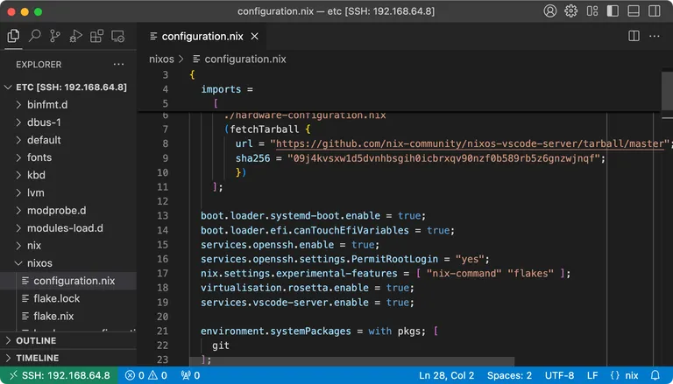Screen dimensions: 673x384
Task: Toggle the bottom panel visibility
Action: click(x=634, y=11)
